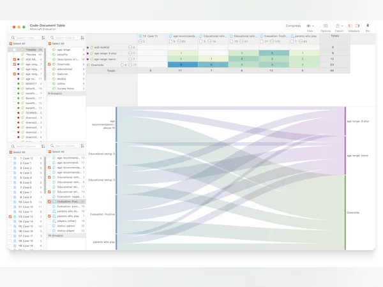Screen dimensions: 383x287
Task: Click the 9 Group(s) count label
Action: [x=55, y=94]
